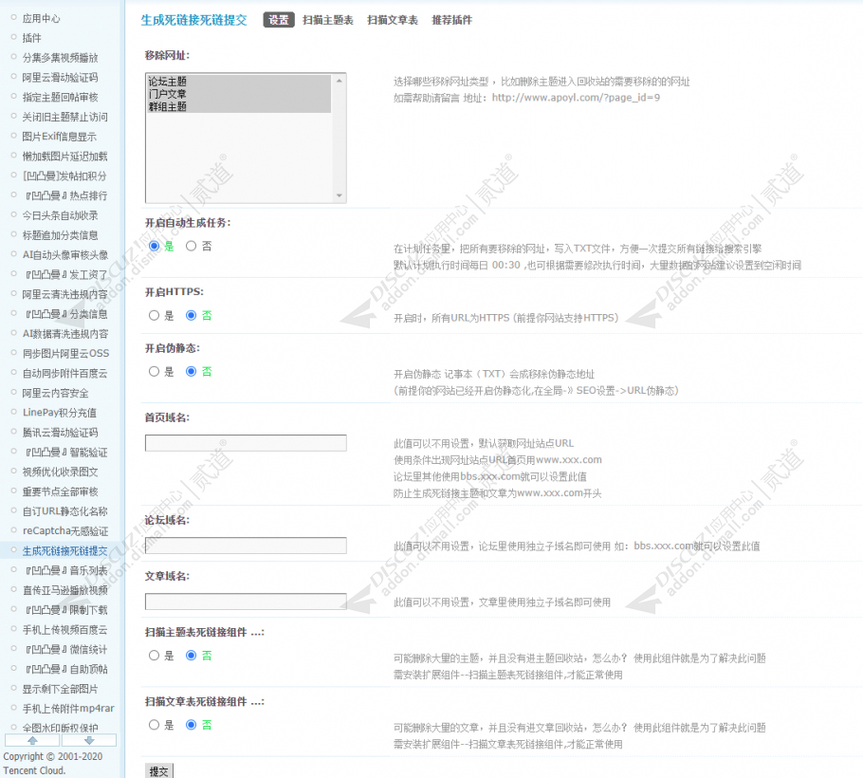Open 腾讯云滑动验证码 plugin
The image size is (863, 778).
tap(60, 433)
